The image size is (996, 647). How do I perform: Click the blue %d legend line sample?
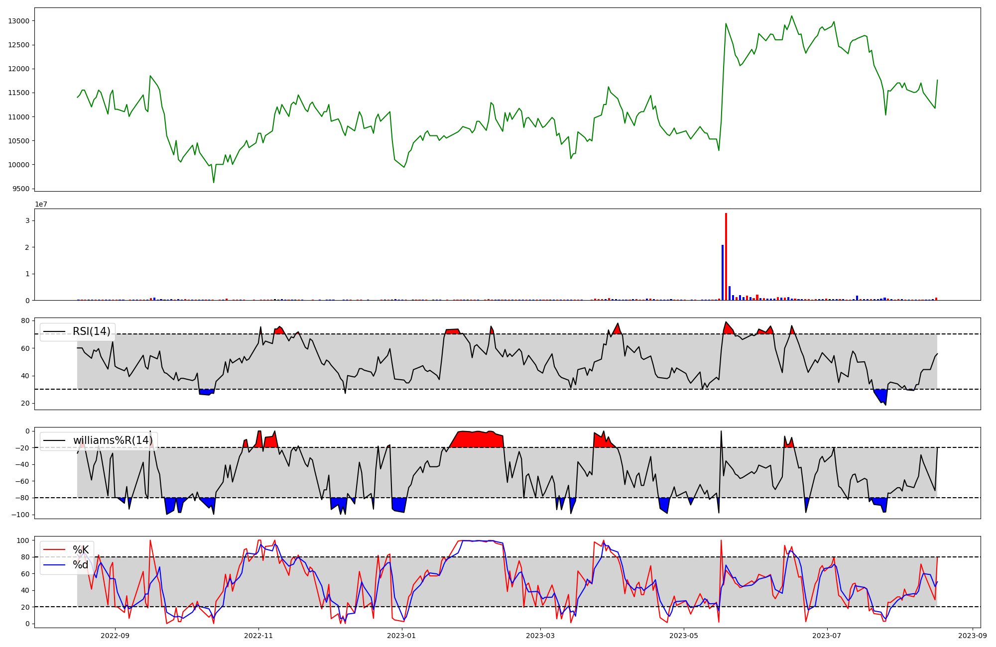[x=54, y=565]
